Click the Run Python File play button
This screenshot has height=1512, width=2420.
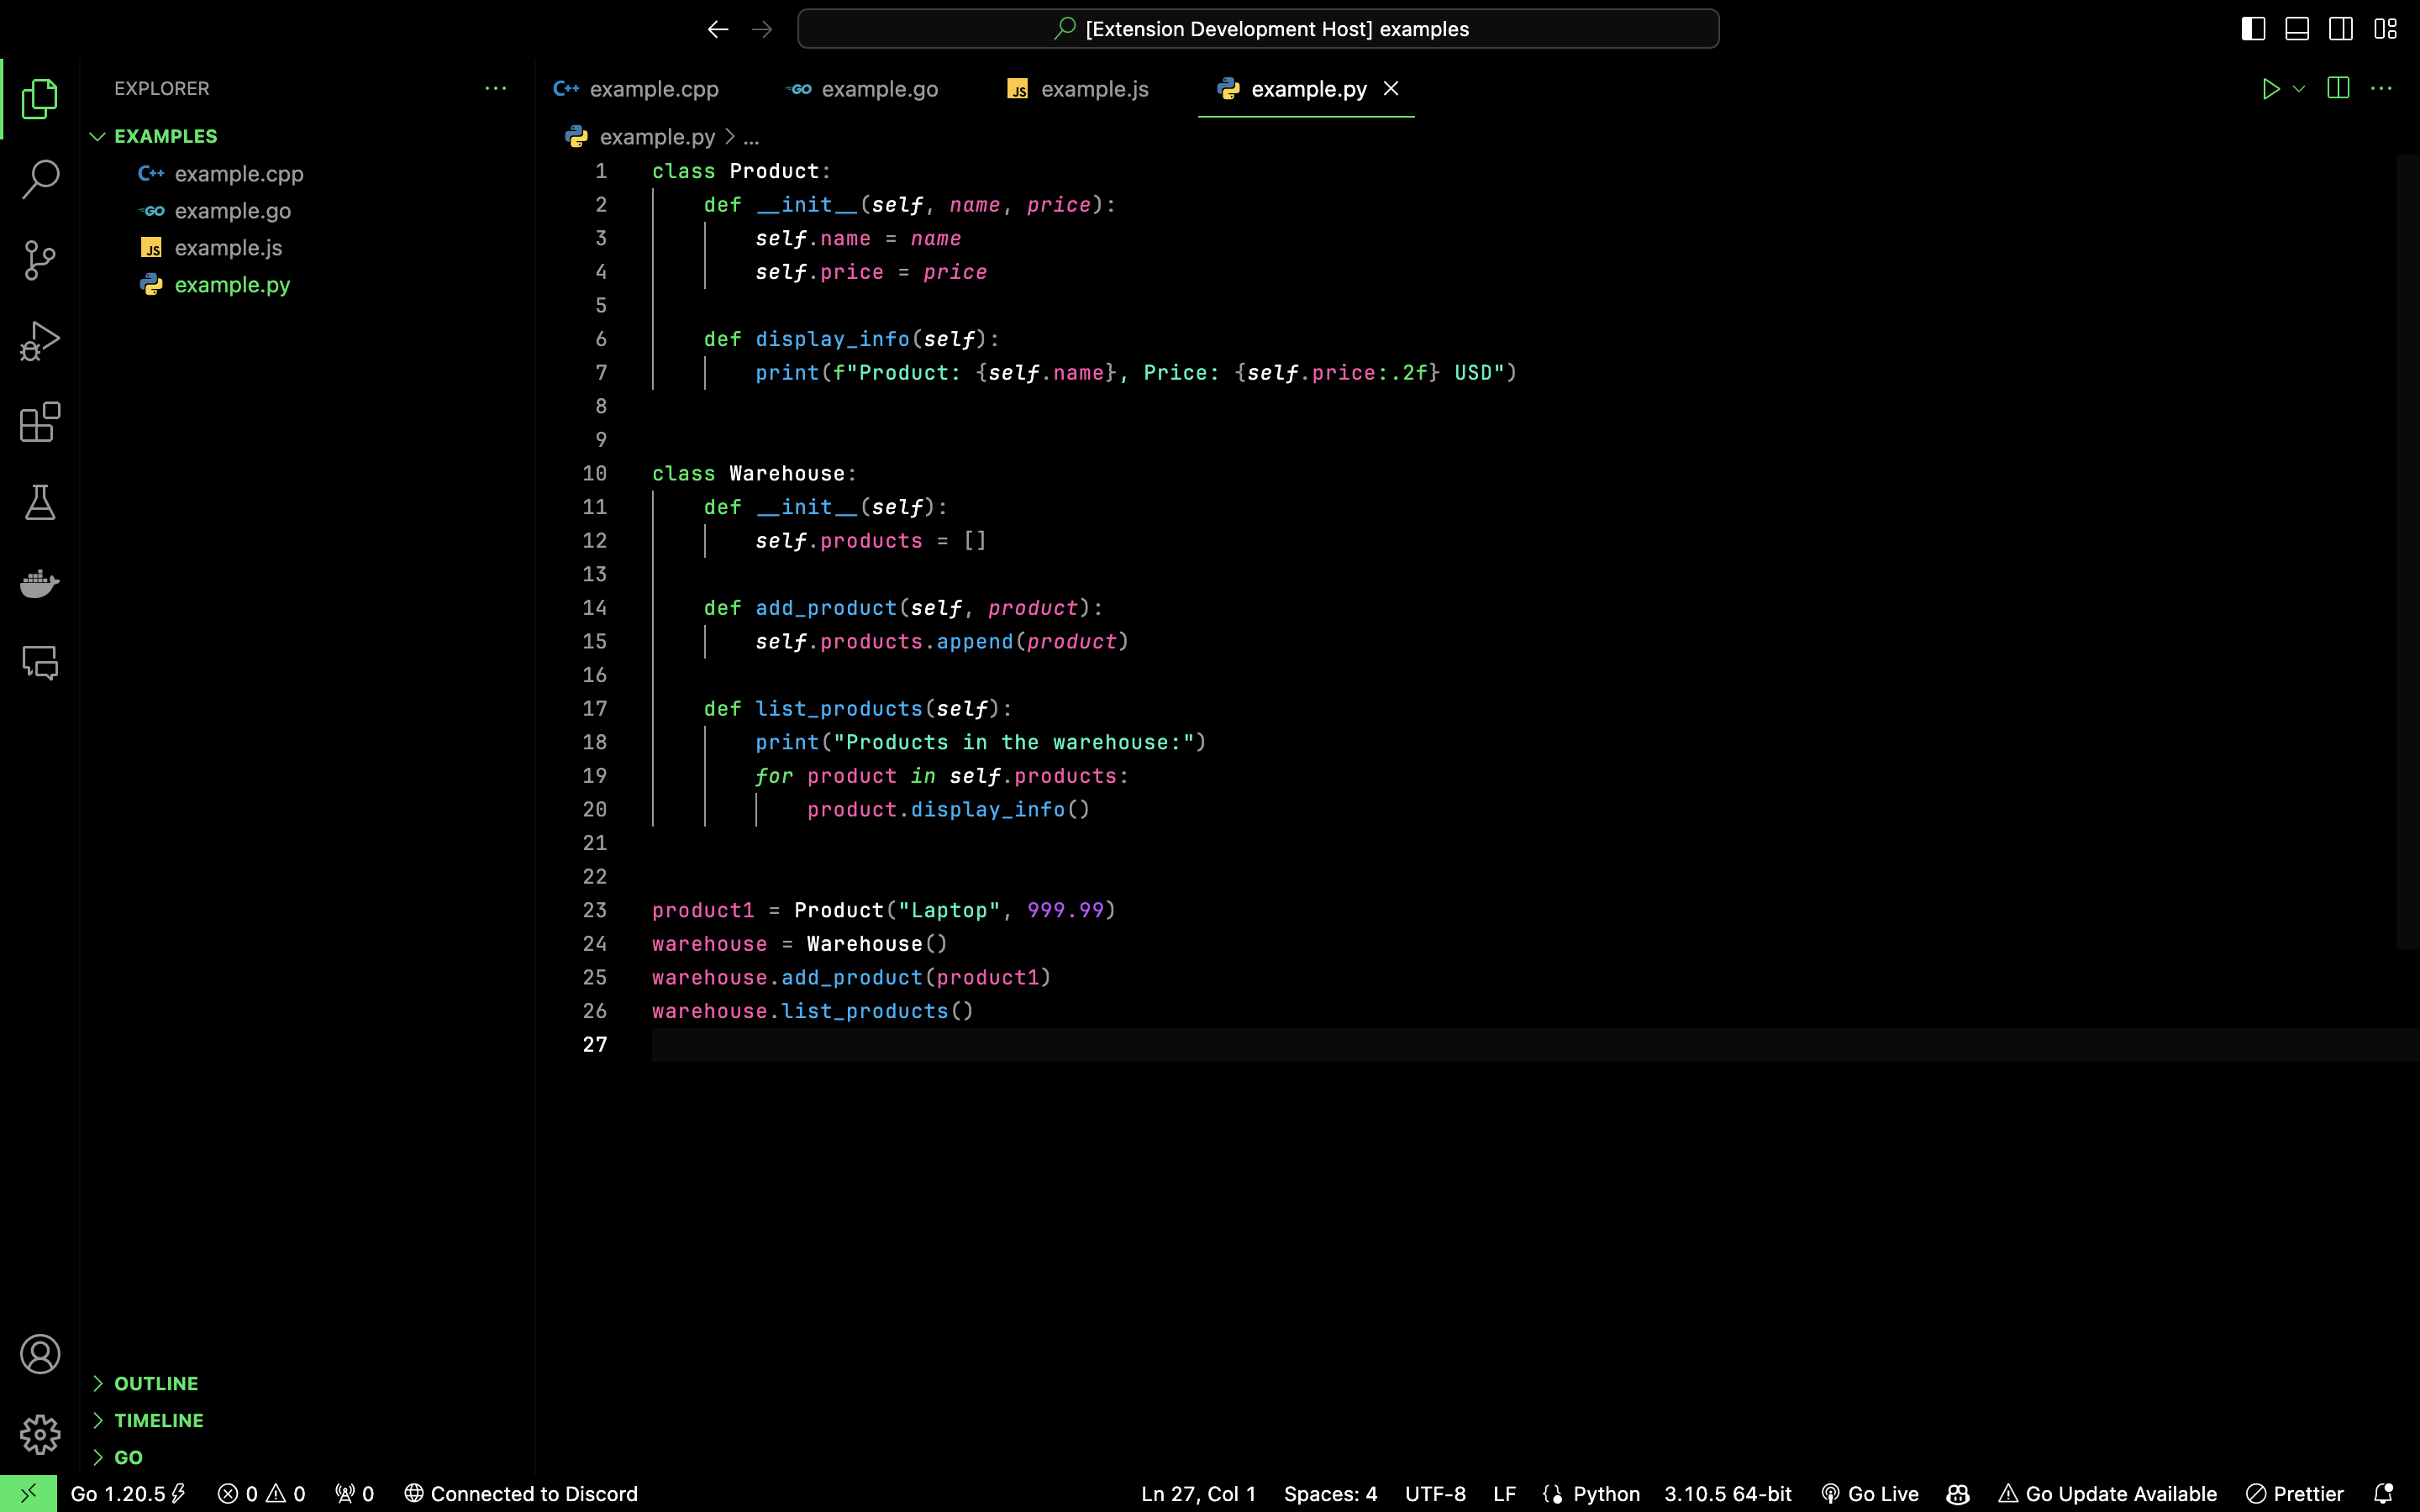pos(2270,89)
